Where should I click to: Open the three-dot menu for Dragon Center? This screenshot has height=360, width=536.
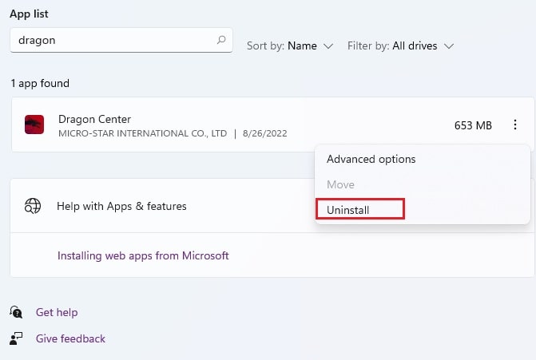pyautogui.click(x=514, y=125)
